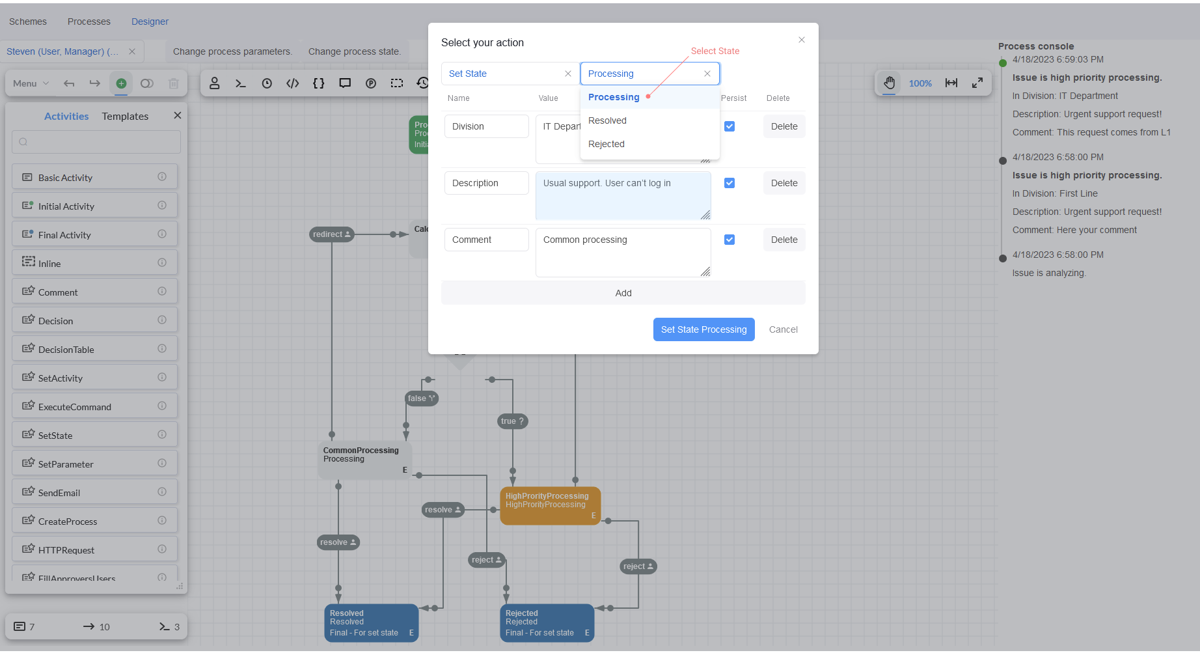Toggle the green add-element button
The height and width of the screenshot is (655, 1200).
[121, 83]
